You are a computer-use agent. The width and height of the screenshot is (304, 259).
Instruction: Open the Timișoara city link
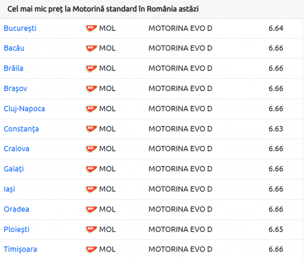coord(21,249)
